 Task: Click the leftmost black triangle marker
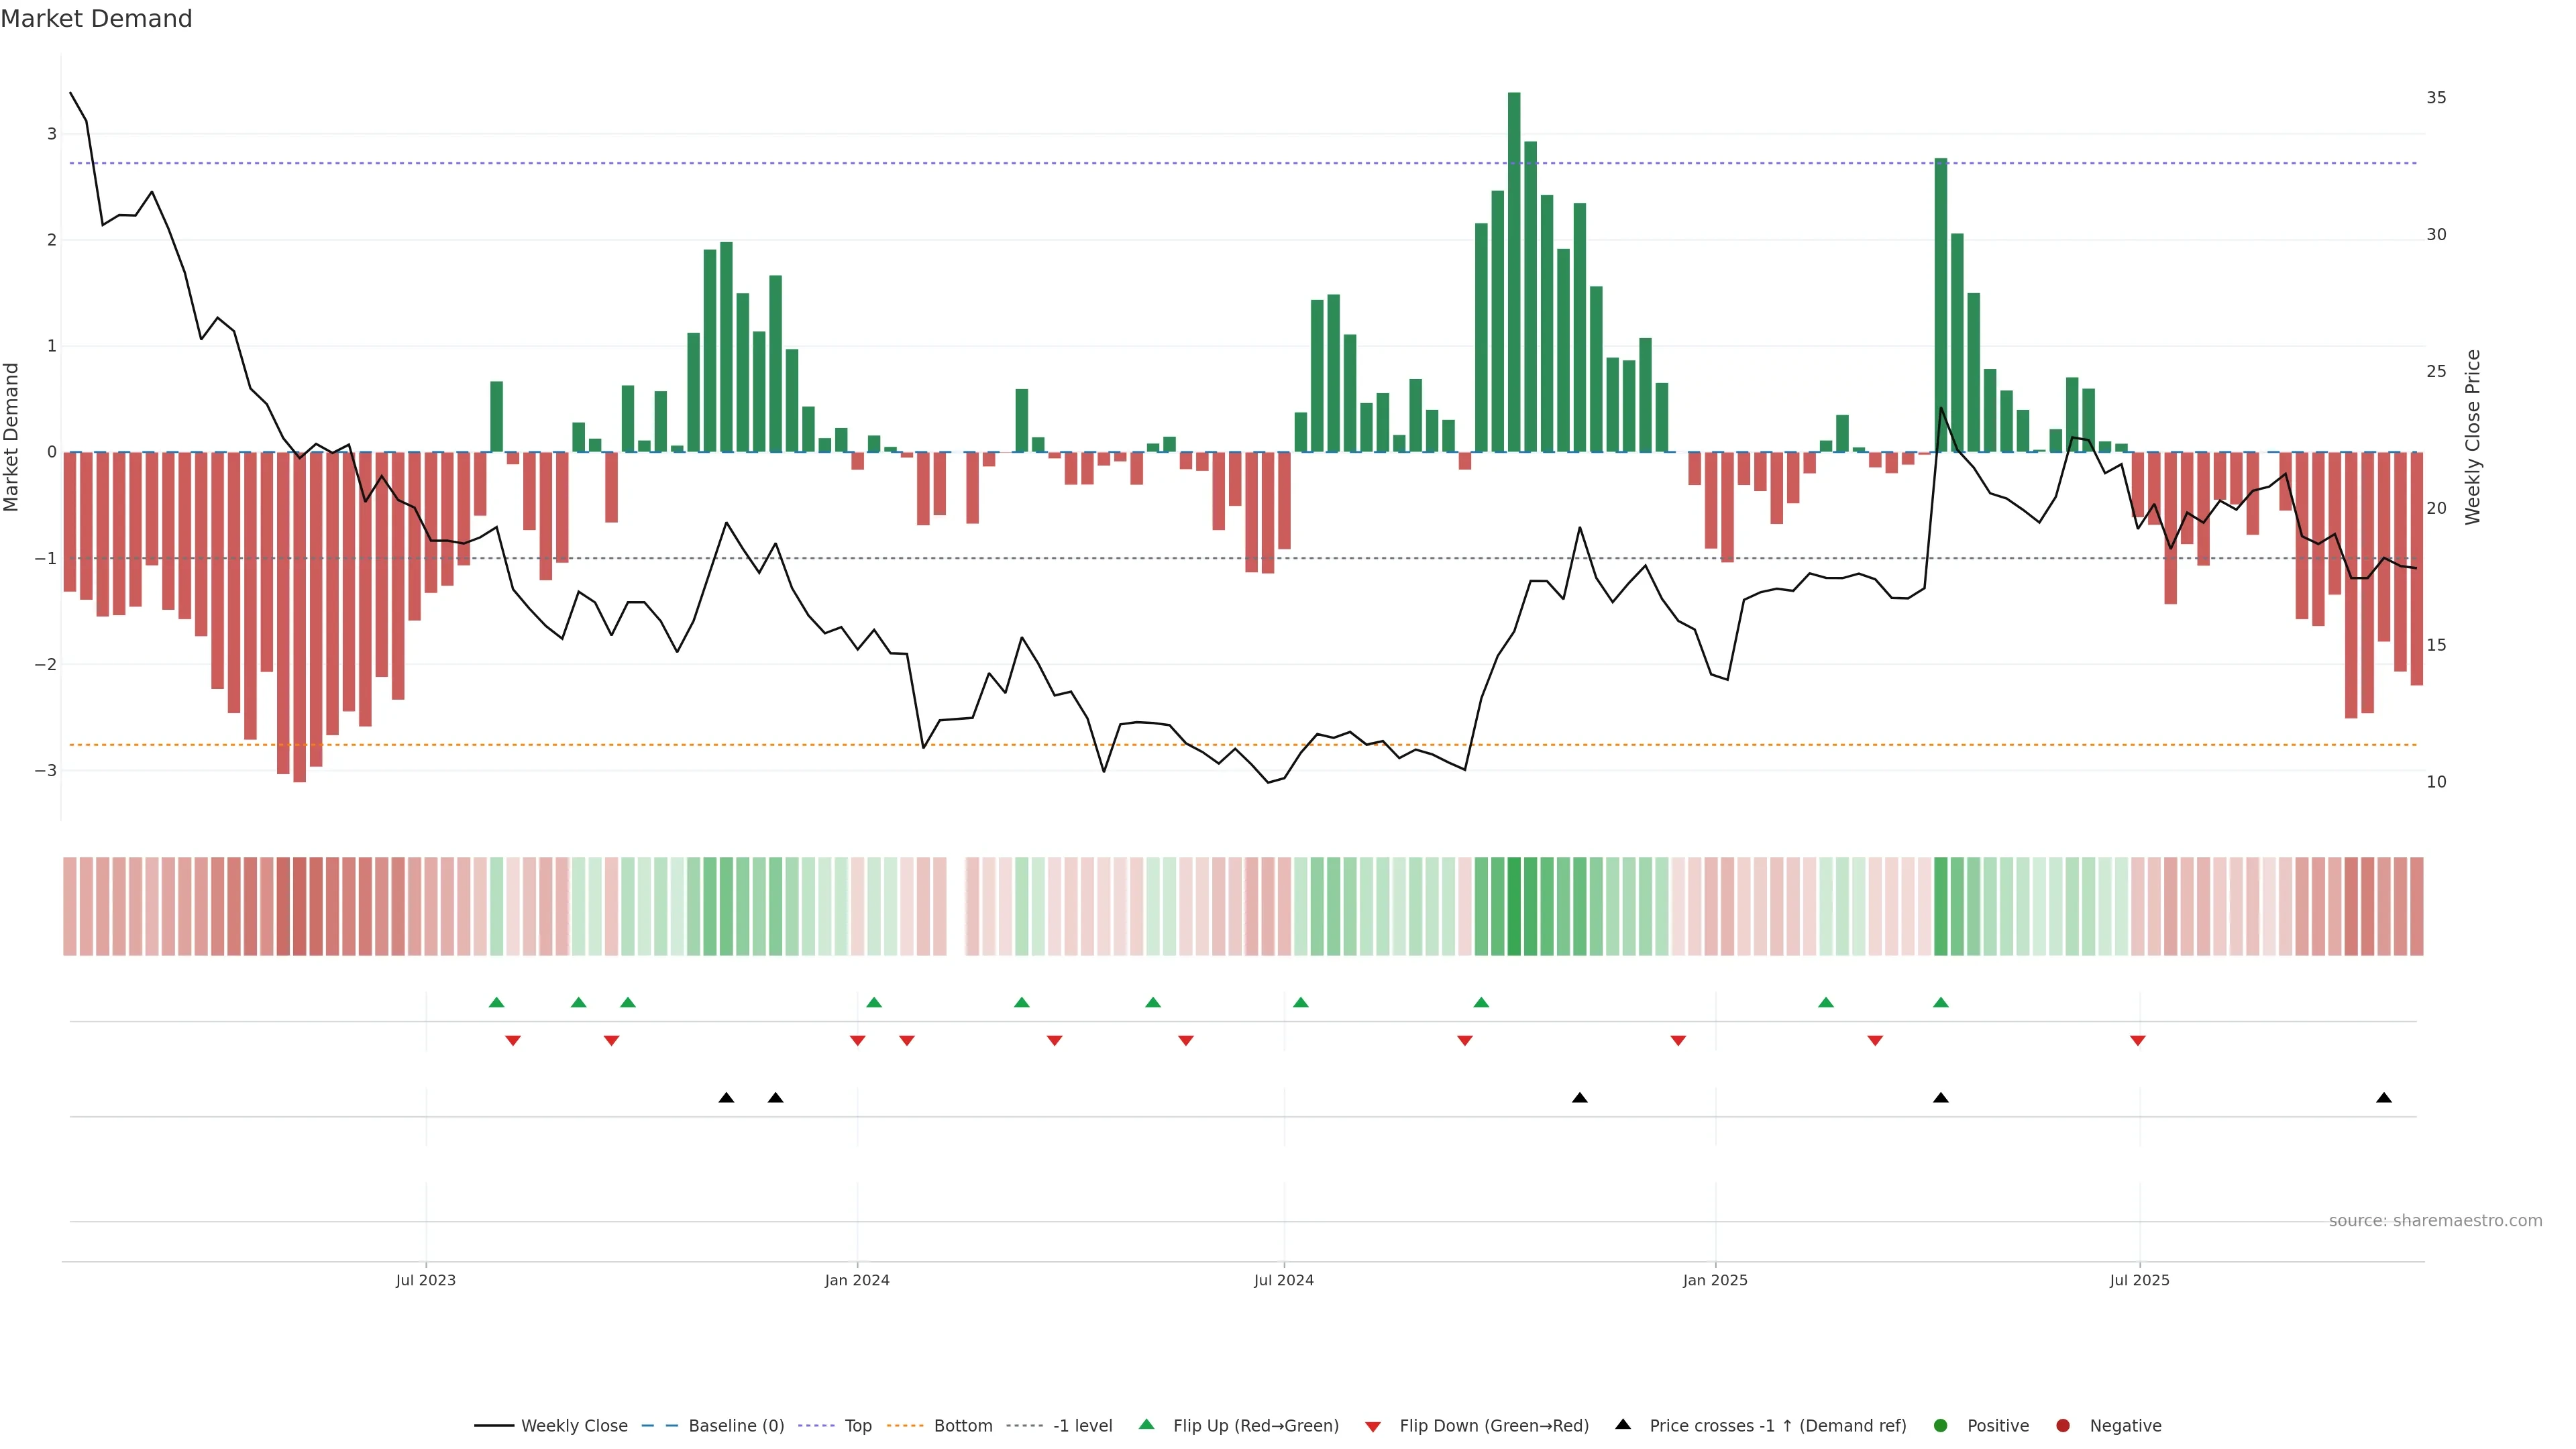727,1098
